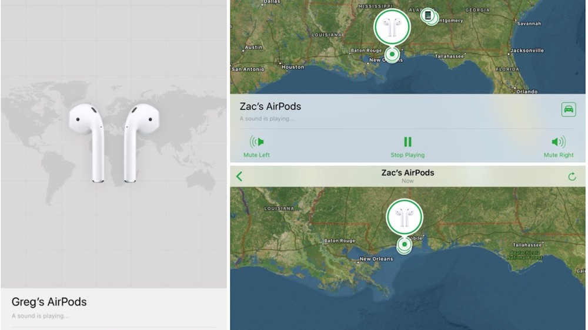Select Zac's AirPods title in navigation bar
This screenshot has width=588, height=330.
coord(407,173)
